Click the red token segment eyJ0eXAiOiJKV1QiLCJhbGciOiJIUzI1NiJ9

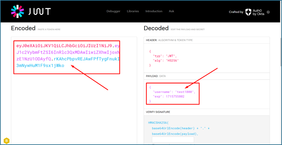point(65,46)
